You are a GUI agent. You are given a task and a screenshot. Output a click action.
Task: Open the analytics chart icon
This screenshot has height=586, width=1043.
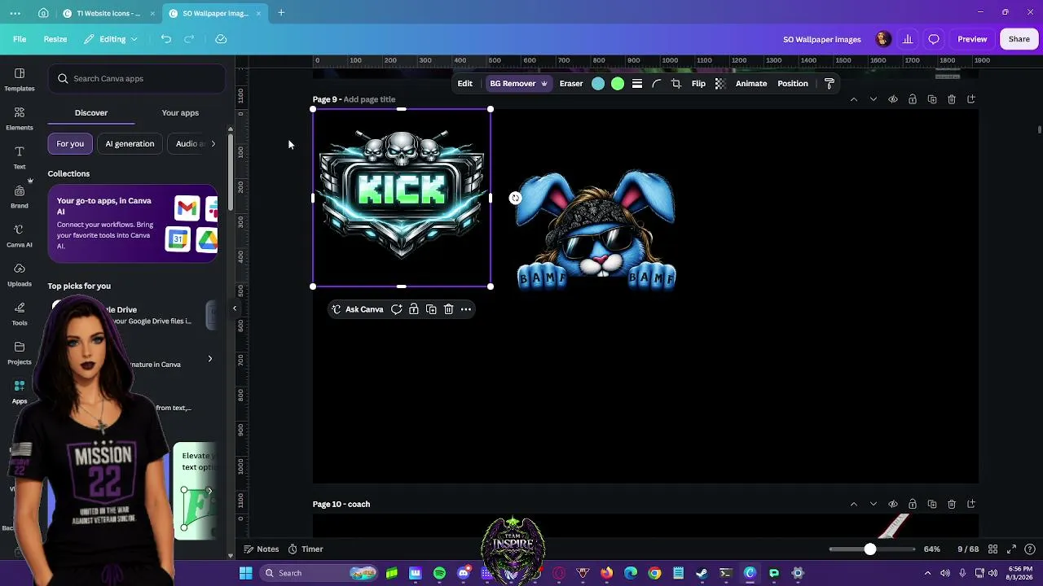coord(908,39)
